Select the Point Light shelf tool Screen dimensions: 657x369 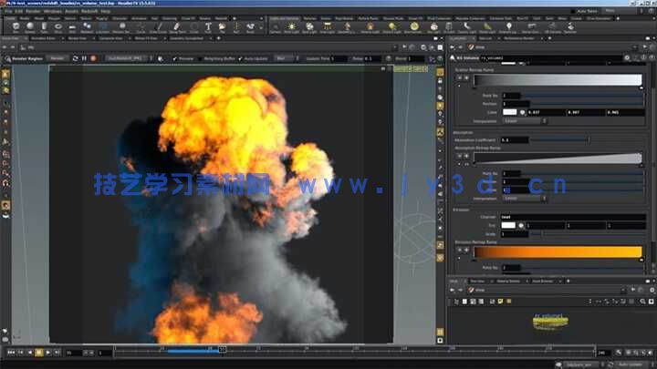coord(292,27)
